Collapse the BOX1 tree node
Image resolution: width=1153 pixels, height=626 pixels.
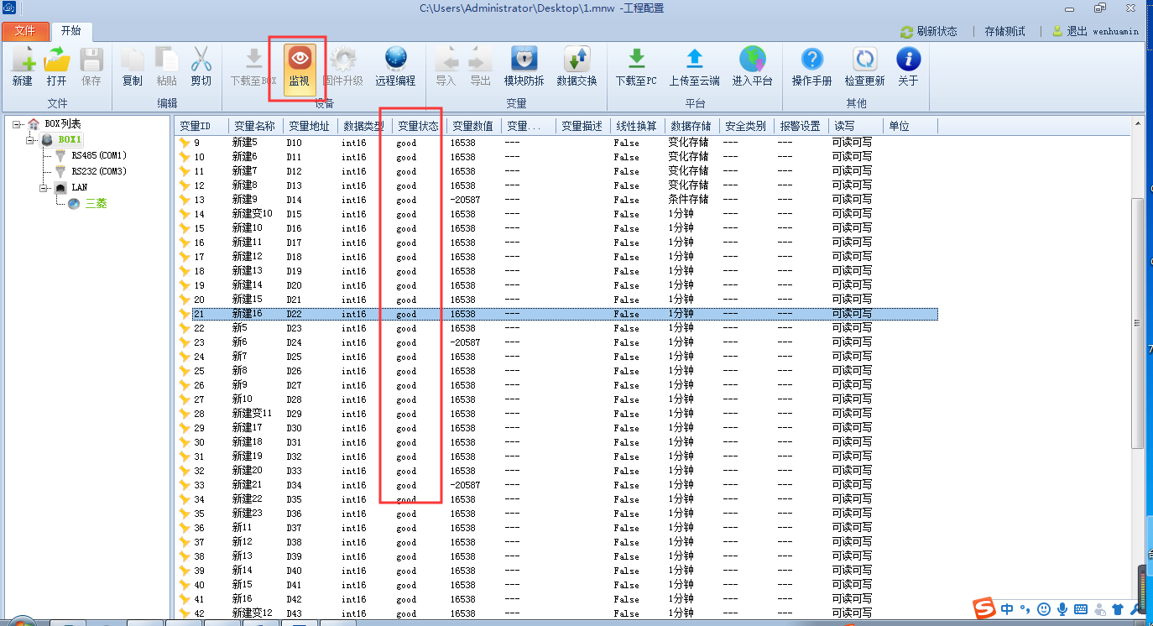(31, 140)
